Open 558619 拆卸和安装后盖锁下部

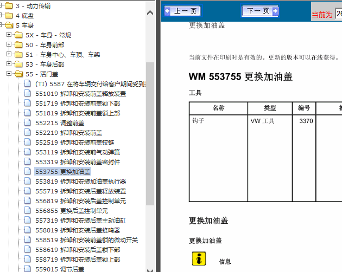78,250
